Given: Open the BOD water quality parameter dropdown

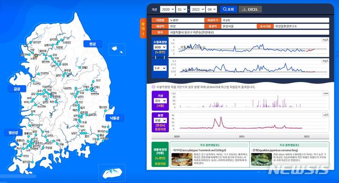Looking at the screenshot, I should (160, 47).
